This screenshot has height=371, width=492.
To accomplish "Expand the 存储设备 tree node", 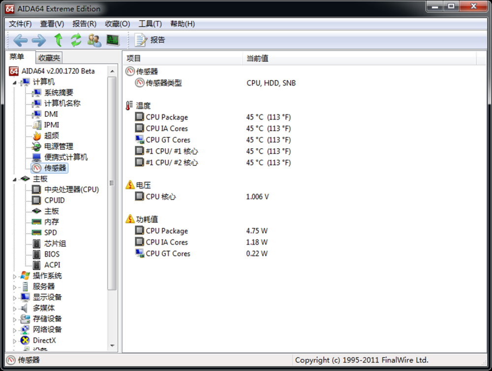I will (x=14, y=319).
